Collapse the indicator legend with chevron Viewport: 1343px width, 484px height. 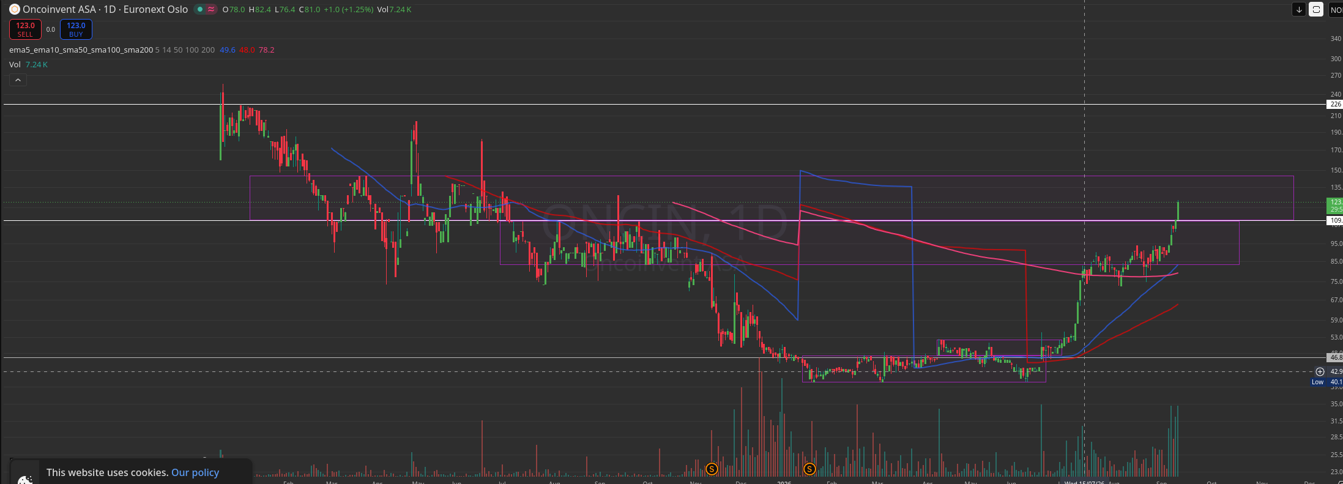[x=18, y=80]
